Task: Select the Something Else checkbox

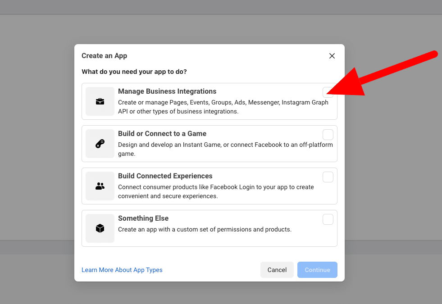Action: [328, 219]
